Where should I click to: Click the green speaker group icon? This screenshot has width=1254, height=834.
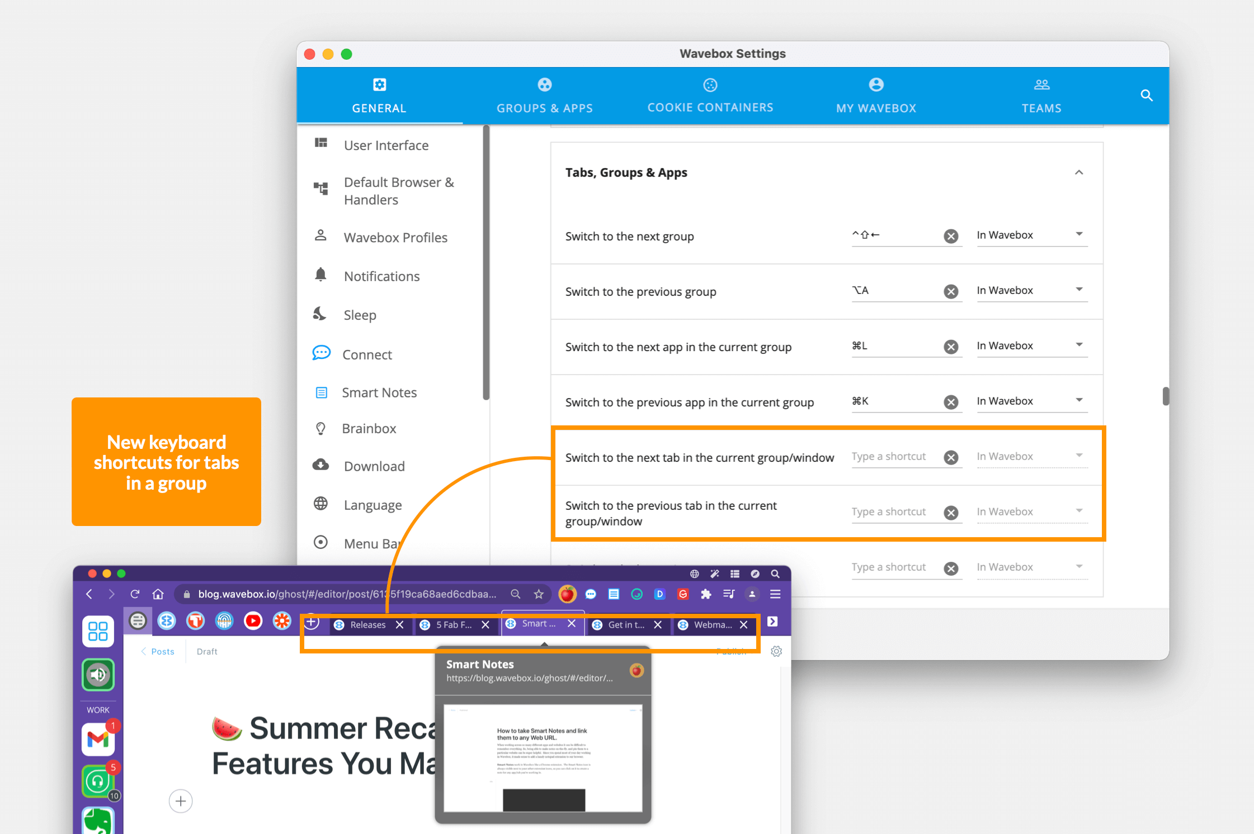coord(98,675)
